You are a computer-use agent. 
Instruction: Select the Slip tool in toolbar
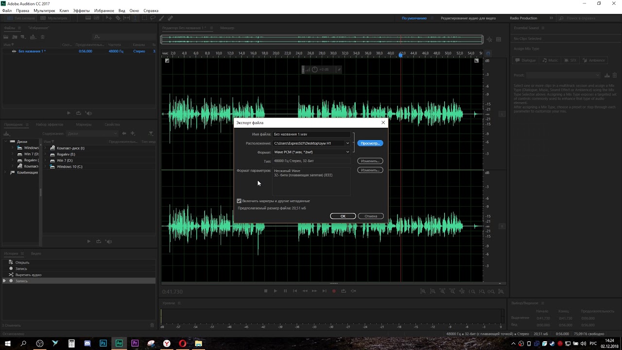click(x=127, y=18)
